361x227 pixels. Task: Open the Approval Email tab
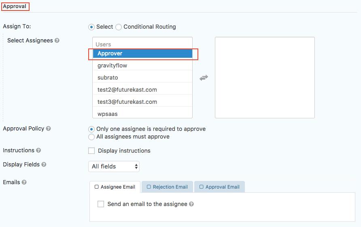tap(219, 187)
